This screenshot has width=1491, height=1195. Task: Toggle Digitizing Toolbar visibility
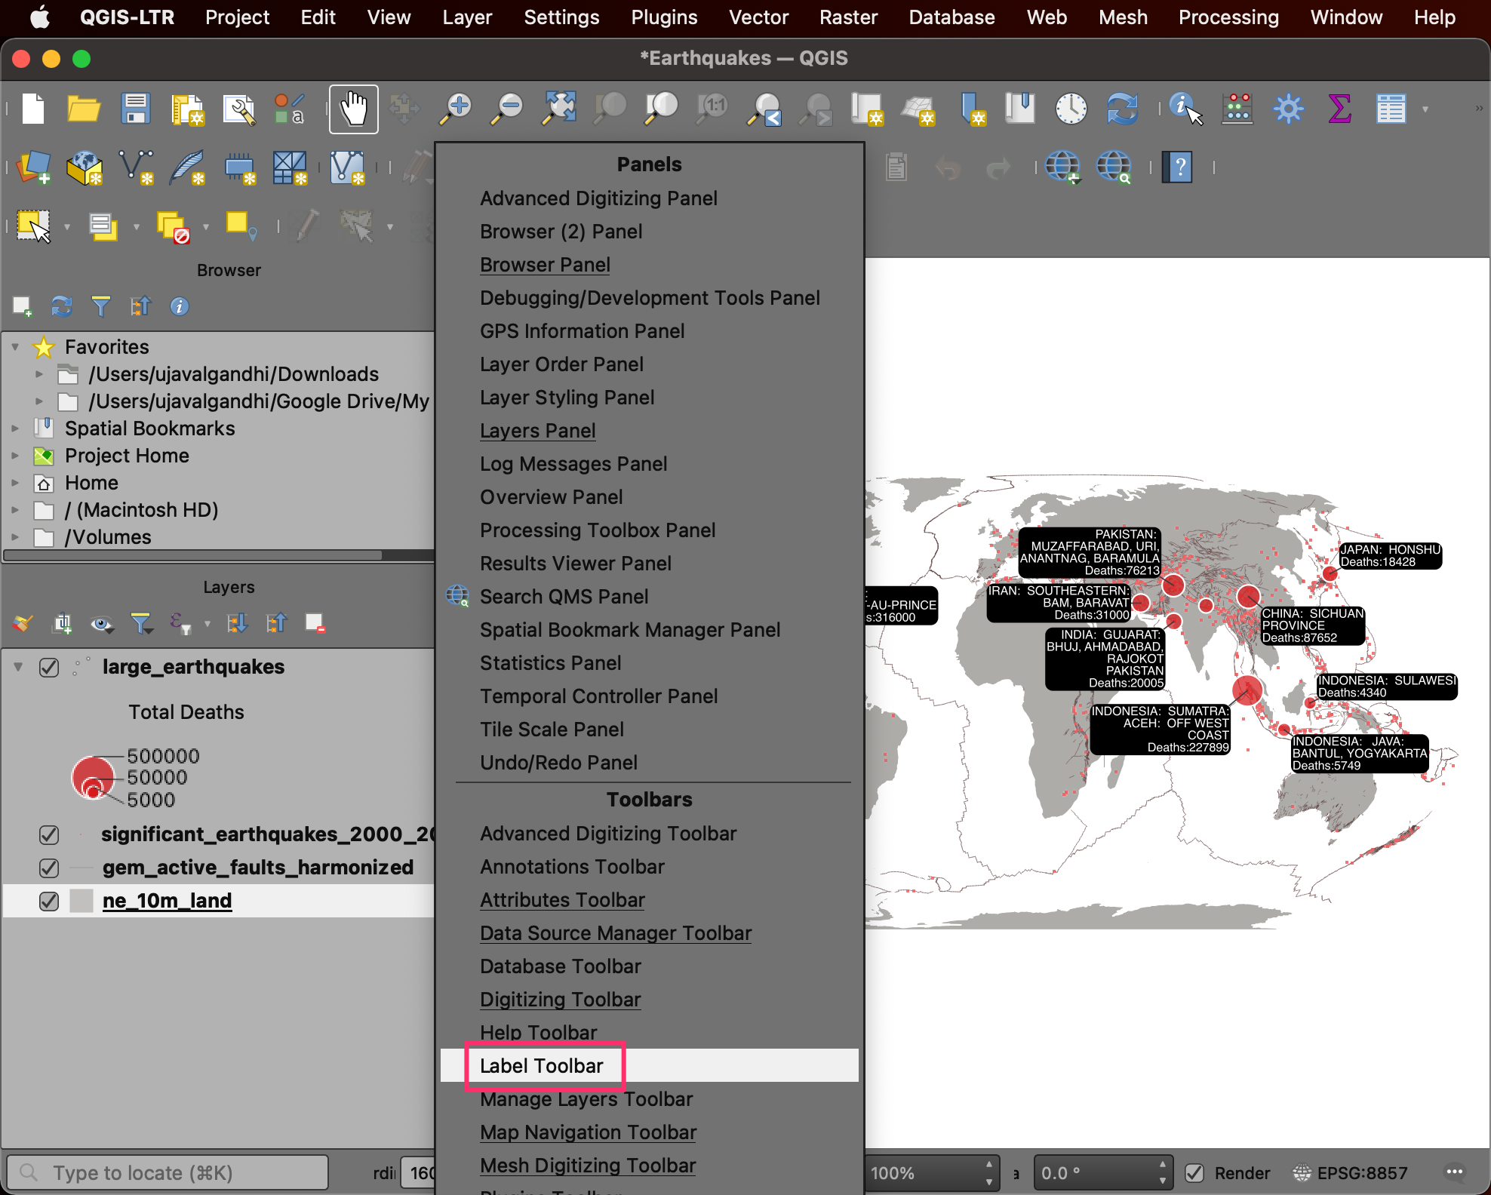pos(560,1000)
